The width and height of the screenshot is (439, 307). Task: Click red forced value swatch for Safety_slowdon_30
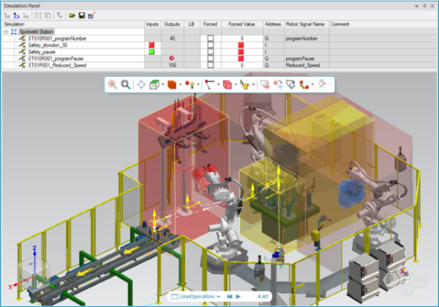240,45
